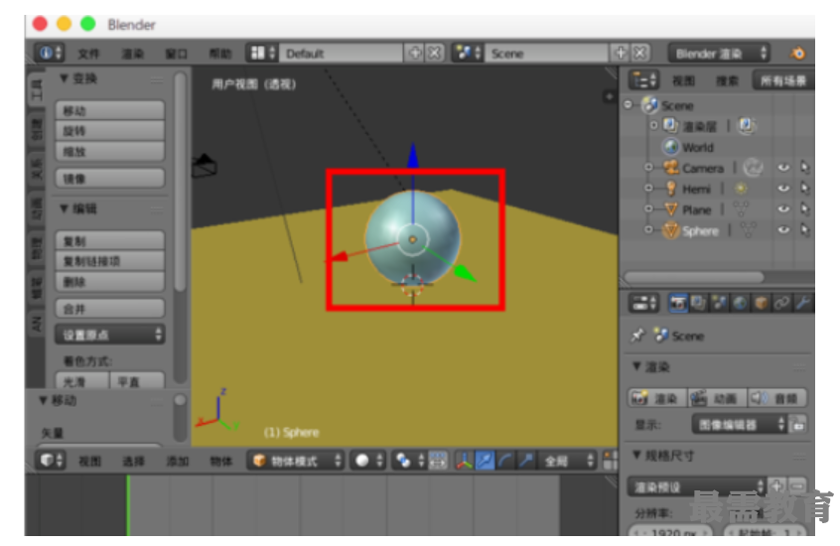This screenshot has height=546, width=840.
Task: Click the tool shelf vertical scrollbar
Action: point(181,183)
